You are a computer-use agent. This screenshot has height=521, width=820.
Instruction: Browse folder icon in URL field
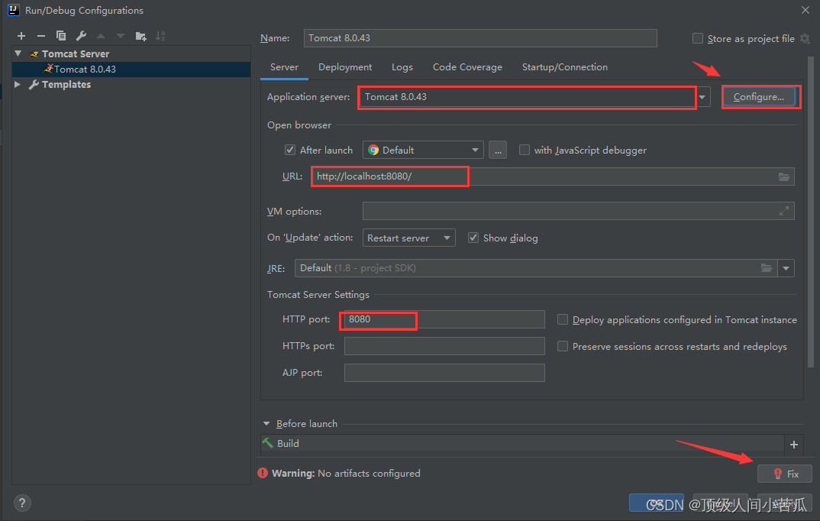click(x=784, y=176)
